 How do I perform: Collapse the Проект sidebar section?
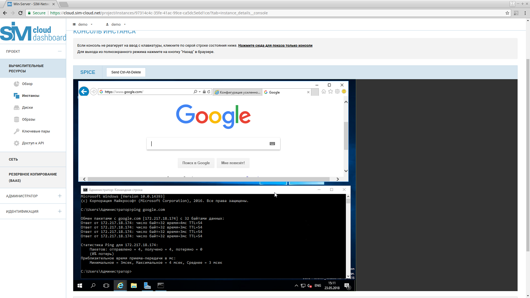click(x=60, y=52)
